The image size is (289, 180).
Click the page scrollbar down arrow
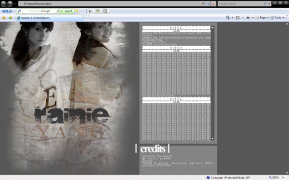click(287, 173)
